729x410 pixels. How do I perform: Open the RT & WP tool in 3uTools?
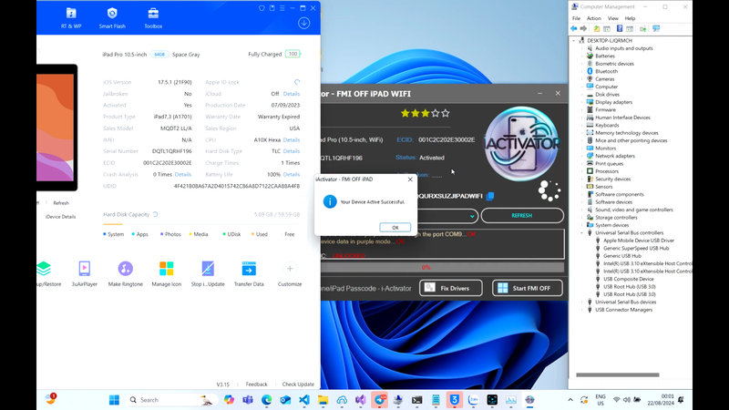click(x=71, y=18)
